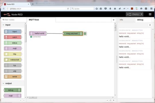Select the debug output node in palette
The width and height of the screenshot is (155, 103).
pyautogui.click(x=12, y=90)
